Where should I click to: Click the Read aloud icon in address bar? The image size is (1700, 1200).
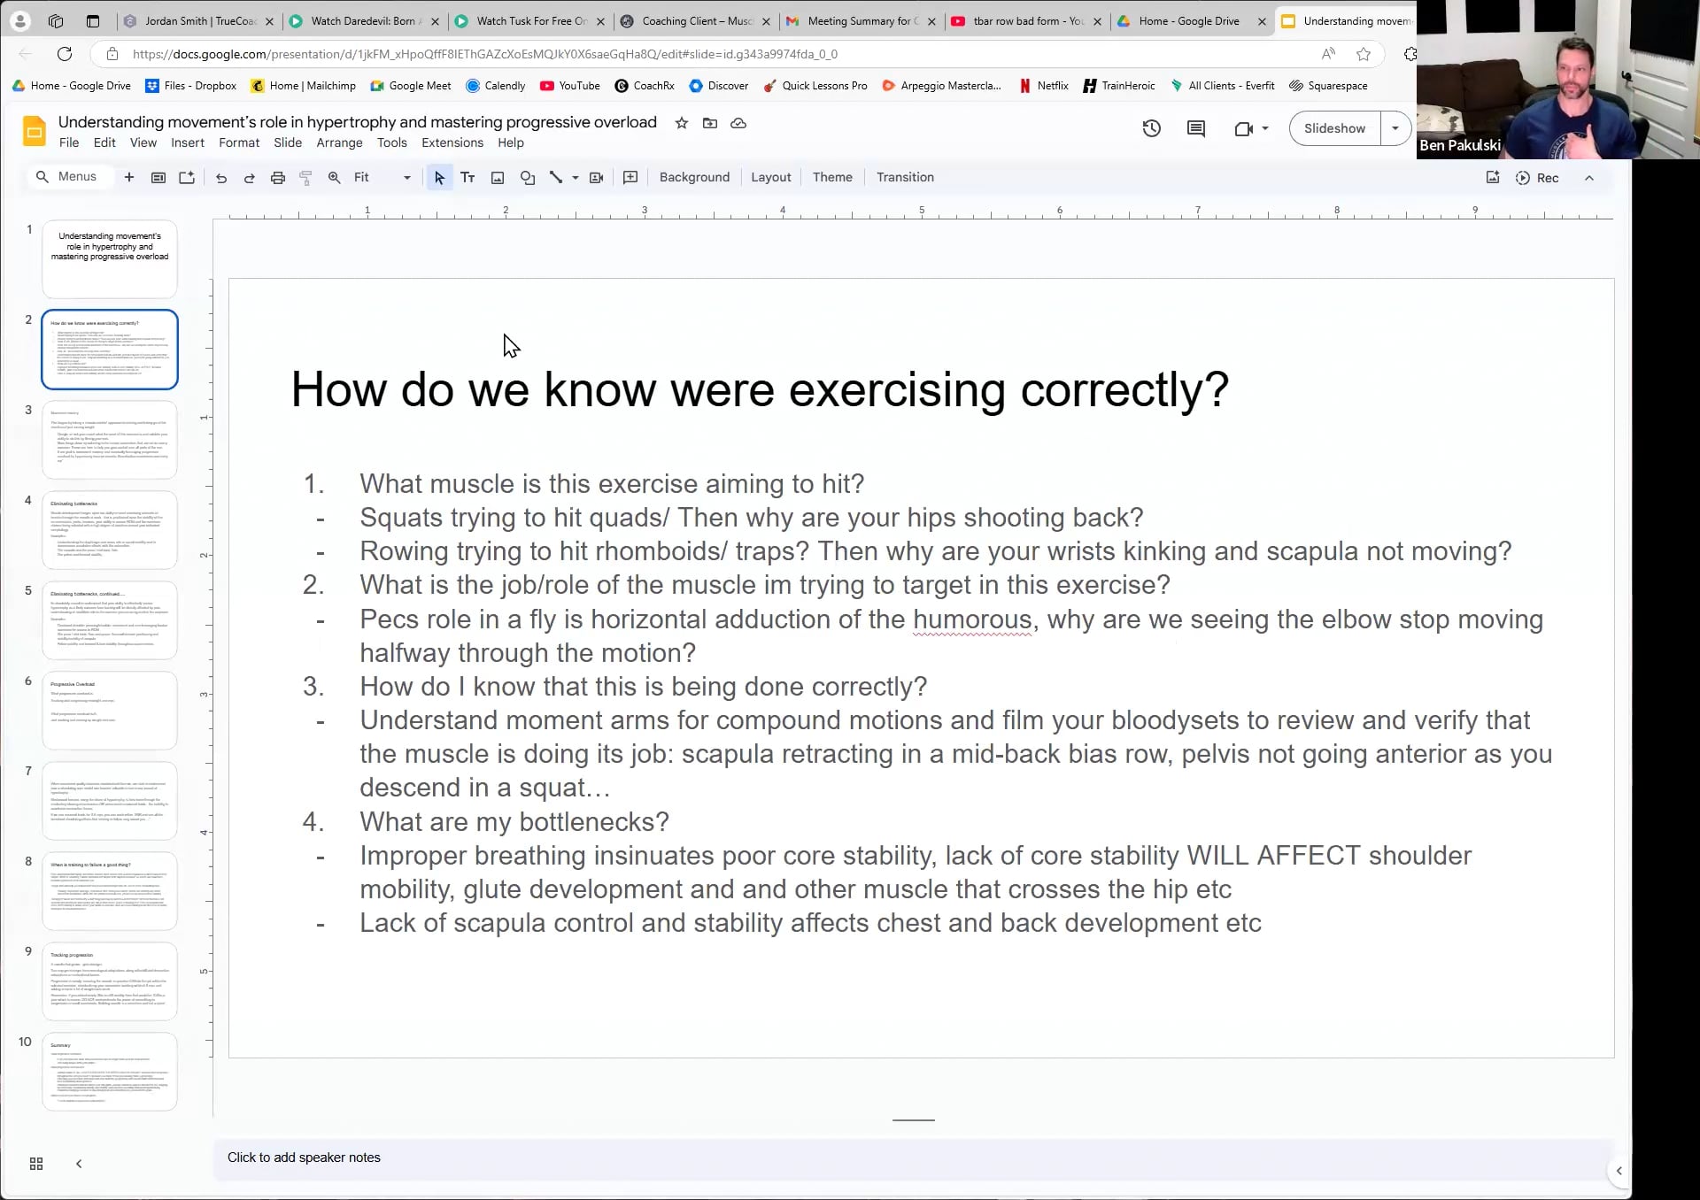tap(1328, 54)
